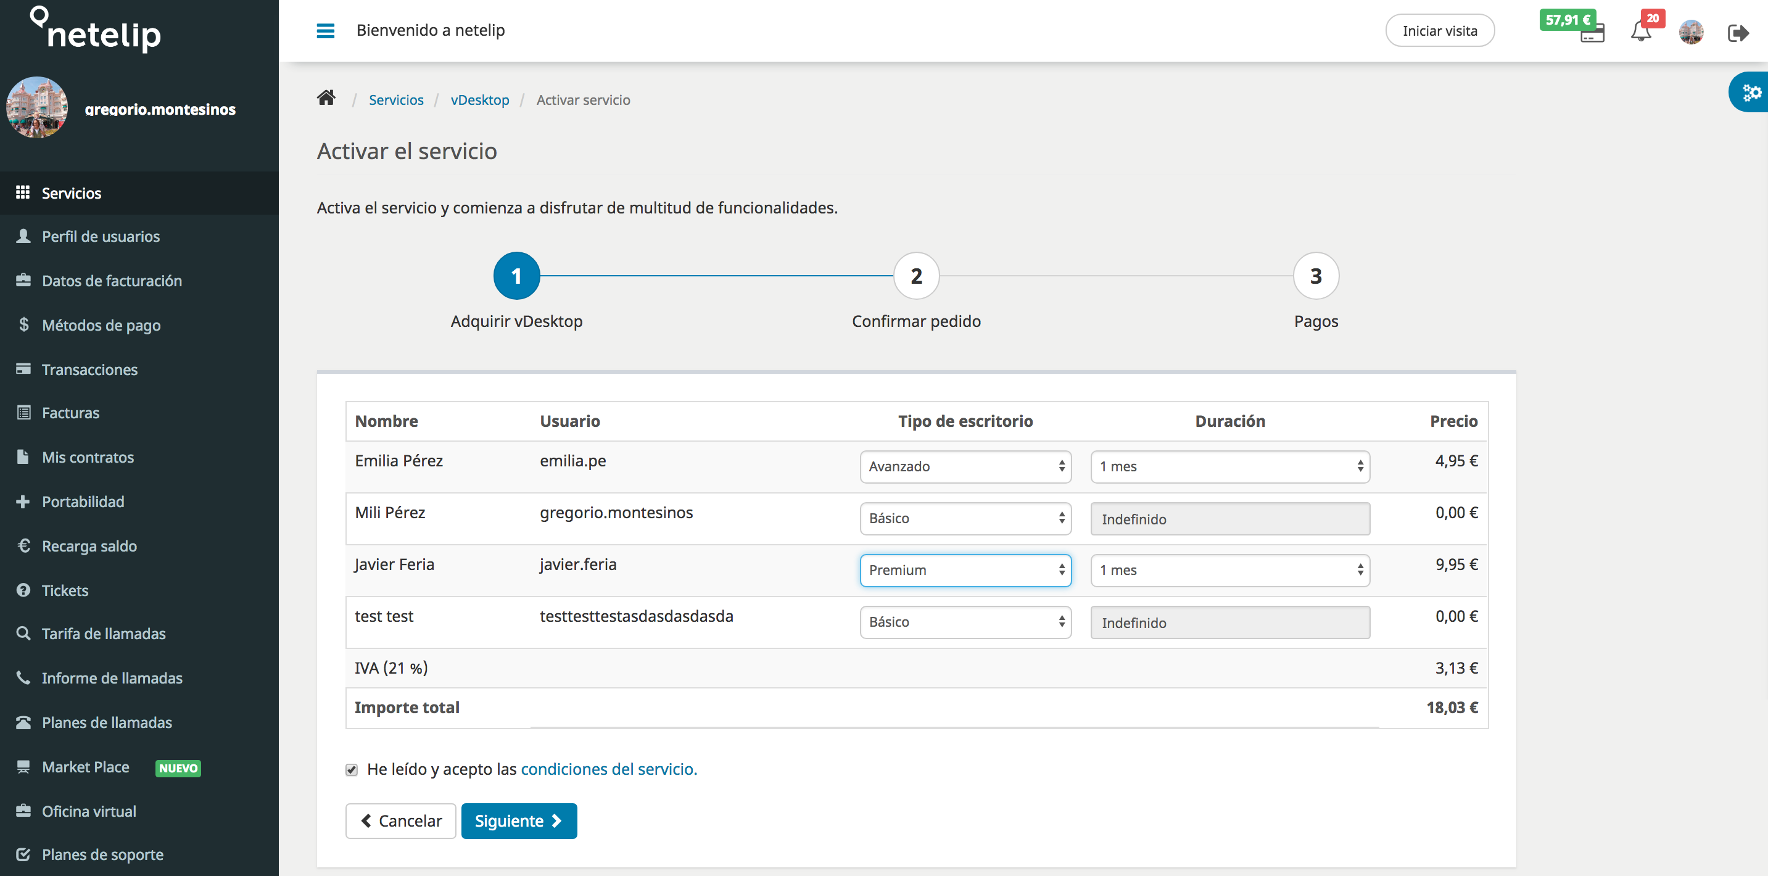Screen dimensions: 1768x876
Task: Click the Iniciar visita button
Action: click(1439, 31)
